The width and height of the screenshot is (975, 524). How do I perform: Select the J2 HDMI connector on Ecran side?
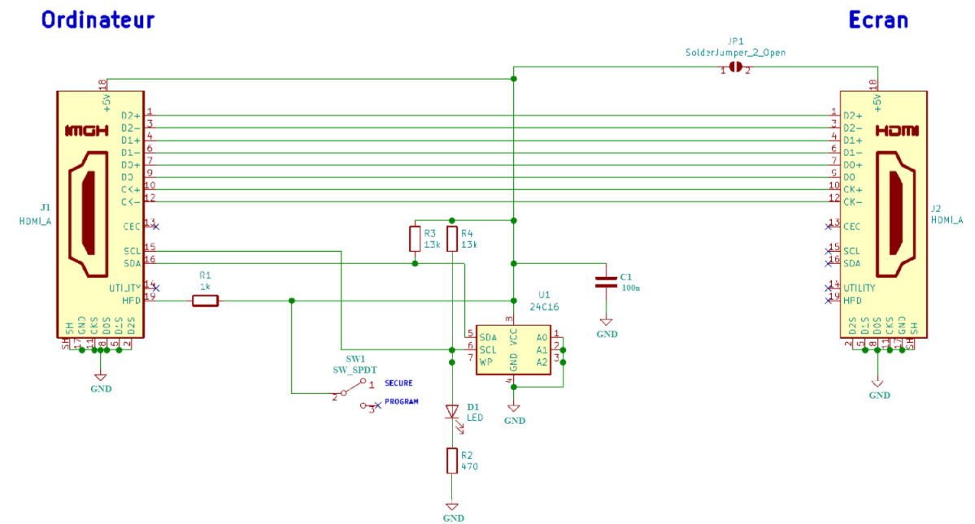pyautogui.click(x=882, y=215)
